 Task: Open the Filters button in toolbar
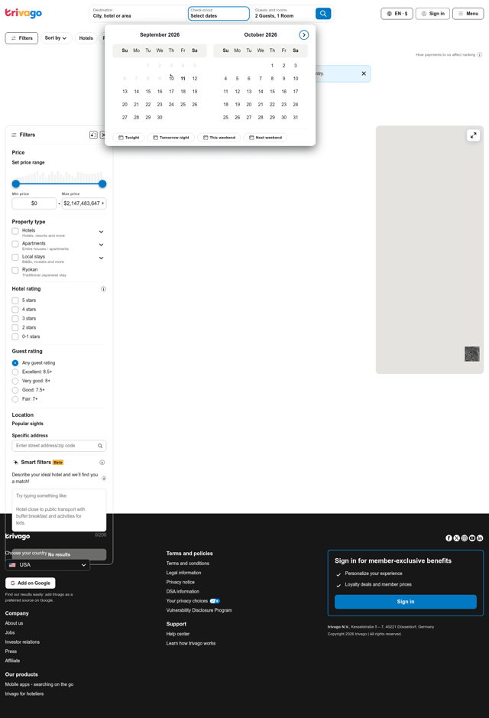[21, 38]
